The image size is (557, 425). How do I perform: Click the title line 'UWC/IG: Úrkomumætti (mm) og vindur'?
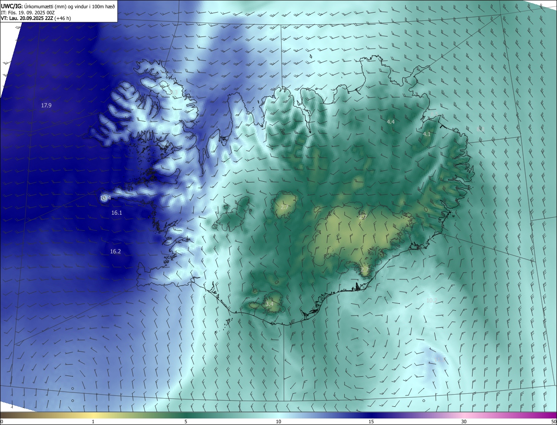tap(58, 6)
